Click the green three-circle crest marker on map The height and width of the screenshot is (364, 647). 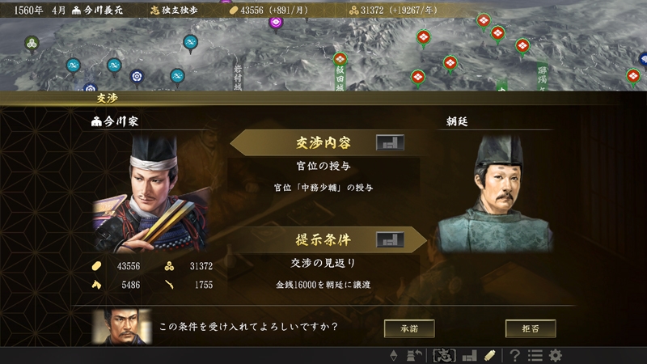[32, 44]
